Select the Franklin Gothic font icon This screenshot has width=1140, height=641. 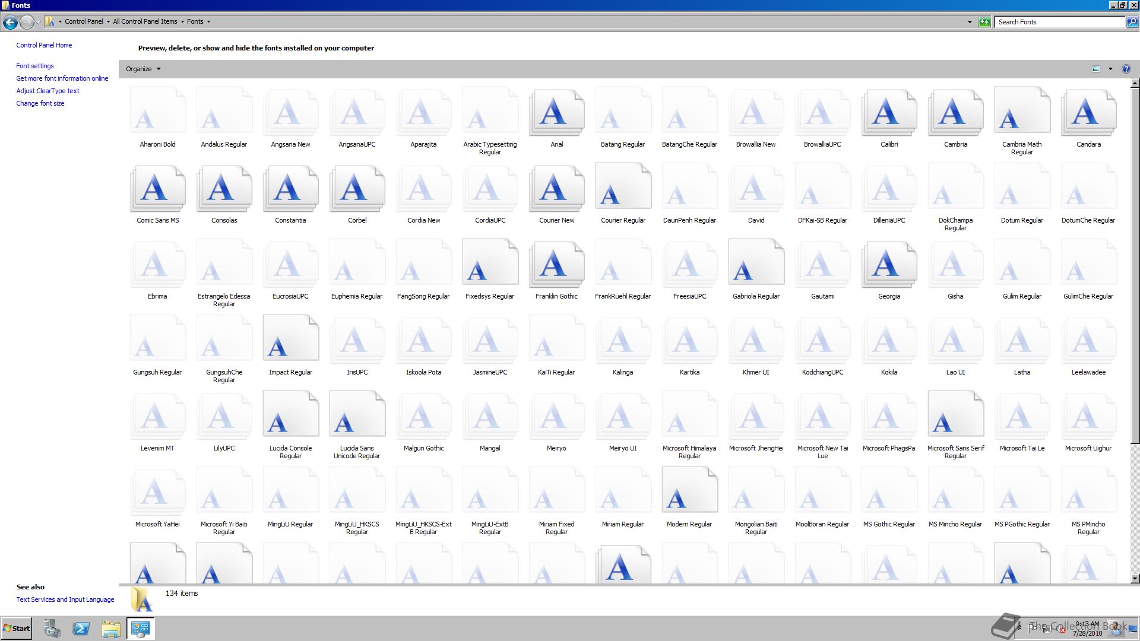556,265
